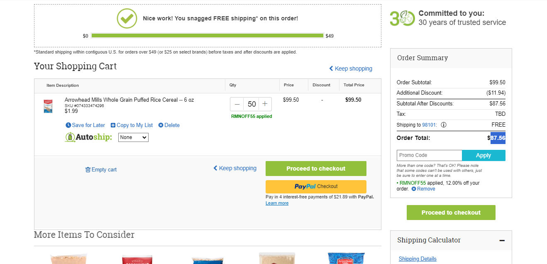Click the Delete item x icon
Screen dimensions: 547x264
click(x=161, y=125)
